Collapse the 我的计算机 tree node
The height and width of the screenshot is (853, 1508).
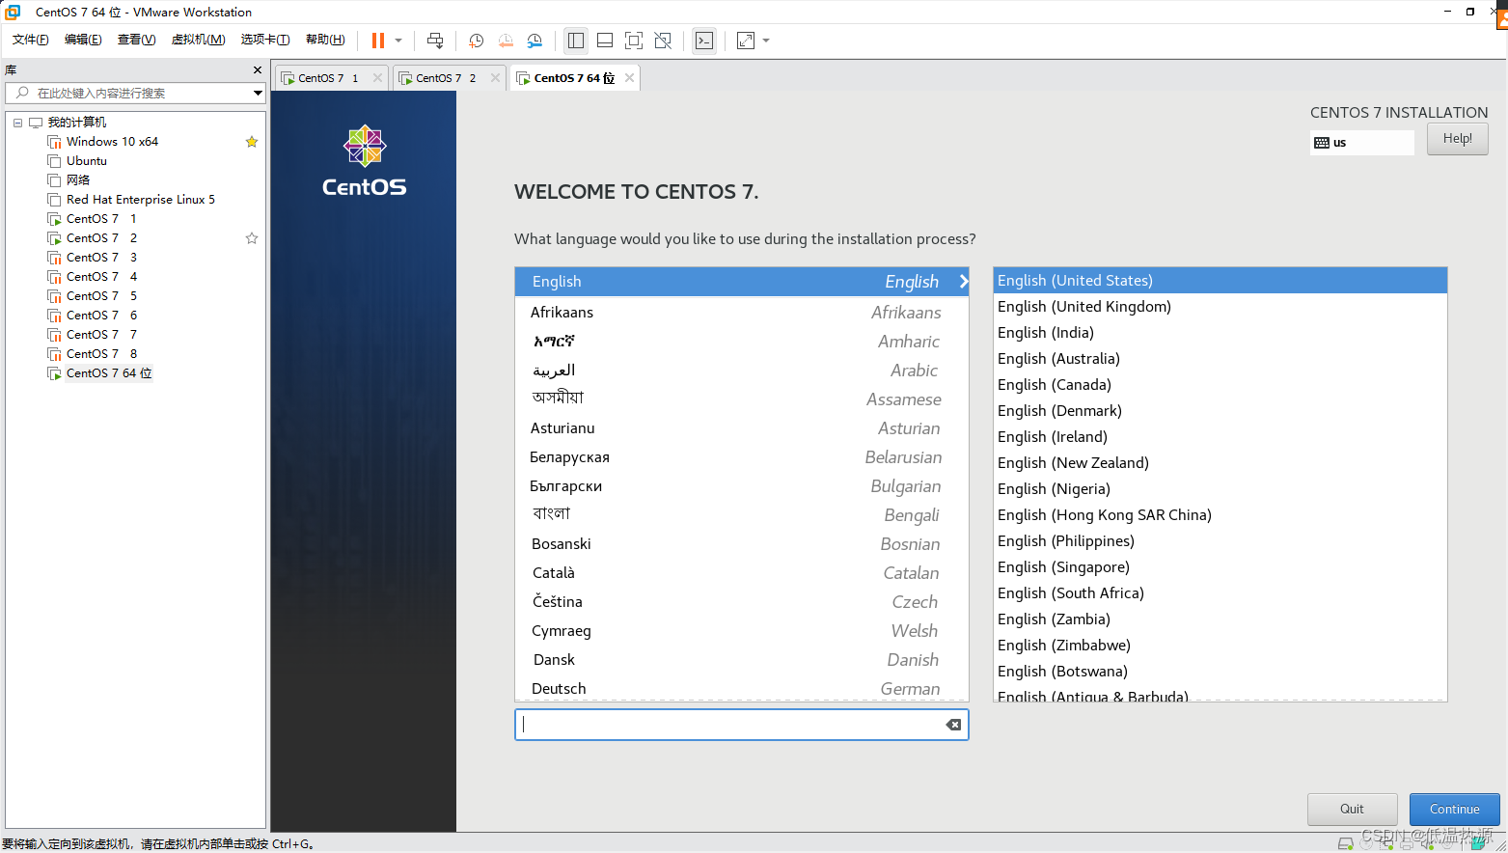click(17, 122)
